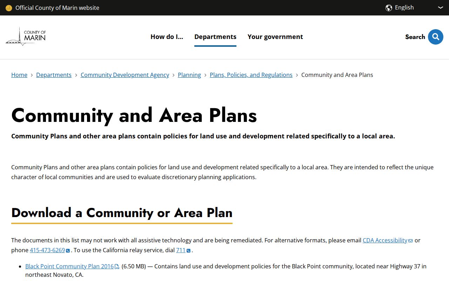The height and width of the screenshot is (281, 449).
Task: Open Departments breadcrumb link
Action: (54, 75)
